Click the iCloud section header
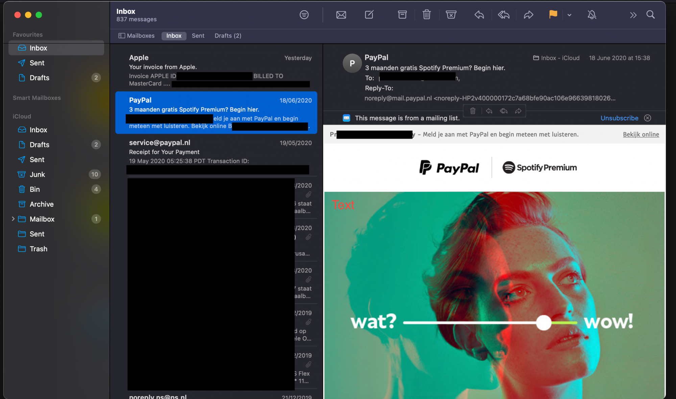The image size is (676, 399). click(x=22, y=116)
